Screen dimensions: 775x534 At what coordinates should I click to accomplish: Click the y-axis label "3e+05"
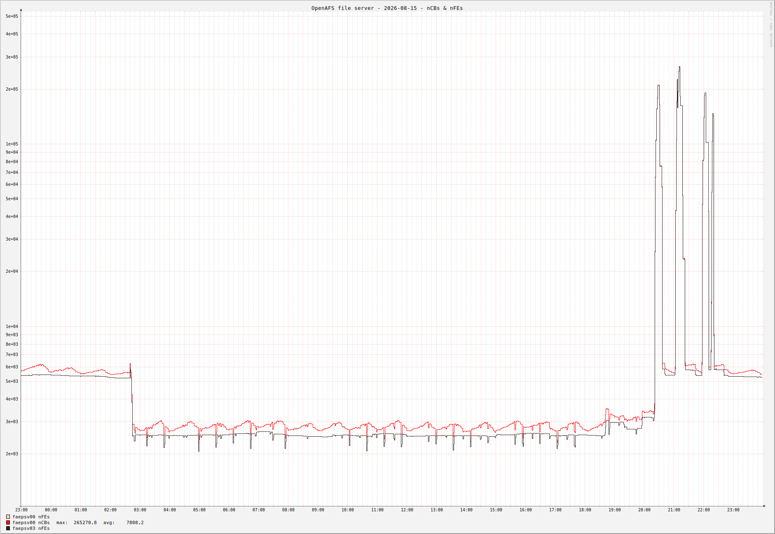[12, 57]
